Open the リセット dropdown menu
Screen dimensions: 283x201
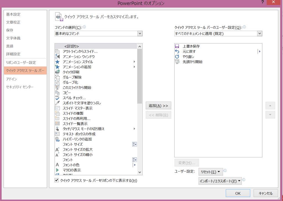coord(211,172)
